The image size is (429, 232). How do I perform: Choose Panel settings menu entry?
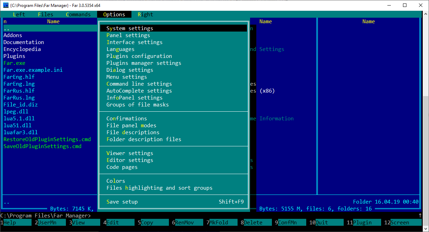[128, 35]
